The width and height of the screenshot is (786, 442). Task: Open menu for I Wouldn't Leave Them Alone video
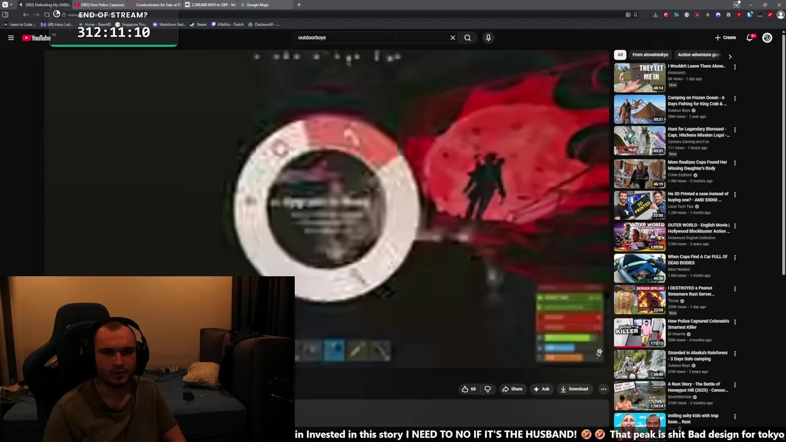pyautogui.click(x=734, y=67)
